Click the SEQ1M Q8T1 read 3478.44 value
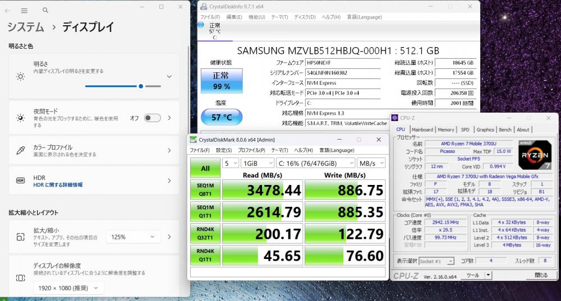 [x=263, y=190]
